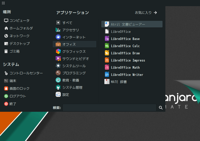Viewport: 200px width, 141px height.
Task: Click the 終了 power icon
Action: (6, 104)
